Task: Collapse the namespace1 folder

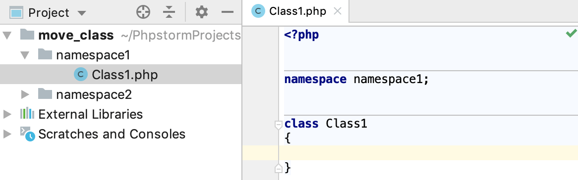Action: click(25, 55)
